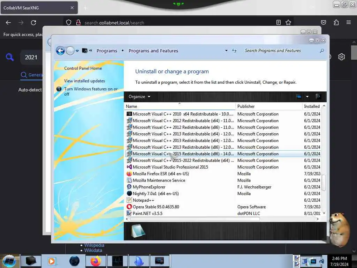Go back in the Programs and Features window
The width and height of the screenshot is (357, 268).
(x=60, y=51)
